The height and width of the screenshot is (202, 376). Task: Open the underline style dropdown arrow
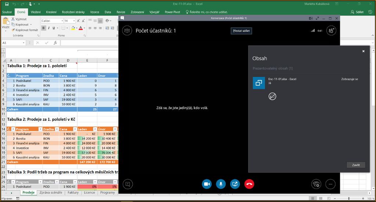tap(58, 28)
